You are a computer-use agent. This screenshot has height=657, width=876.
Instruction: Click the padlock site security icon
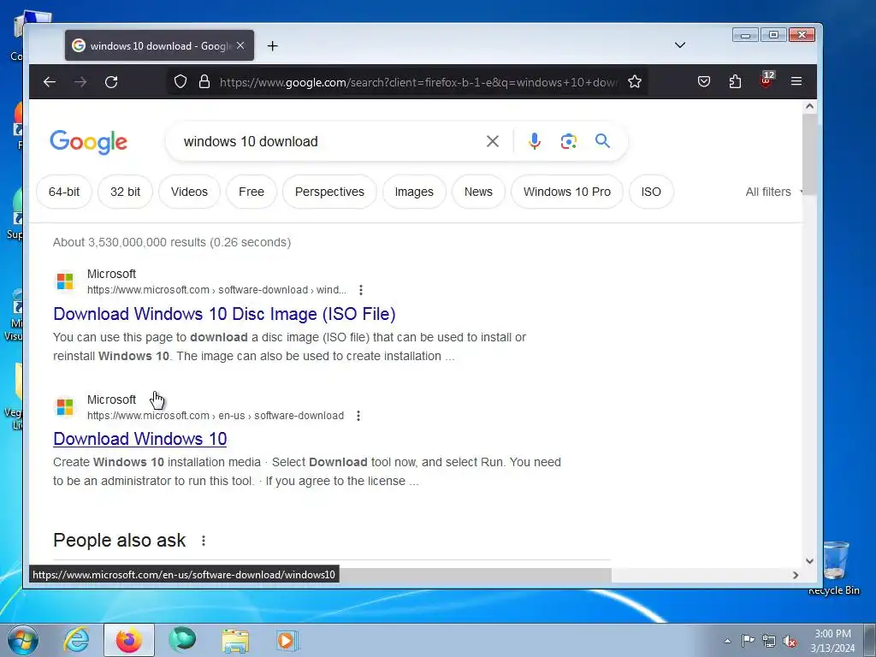(204, 81)
